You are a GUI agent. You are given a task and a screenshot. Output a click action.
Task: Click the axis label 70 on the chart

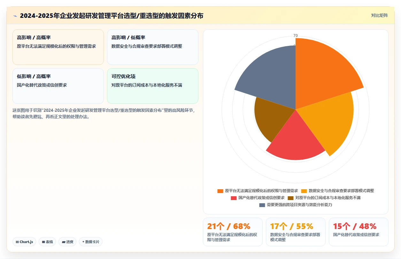[x=296, y=36]
